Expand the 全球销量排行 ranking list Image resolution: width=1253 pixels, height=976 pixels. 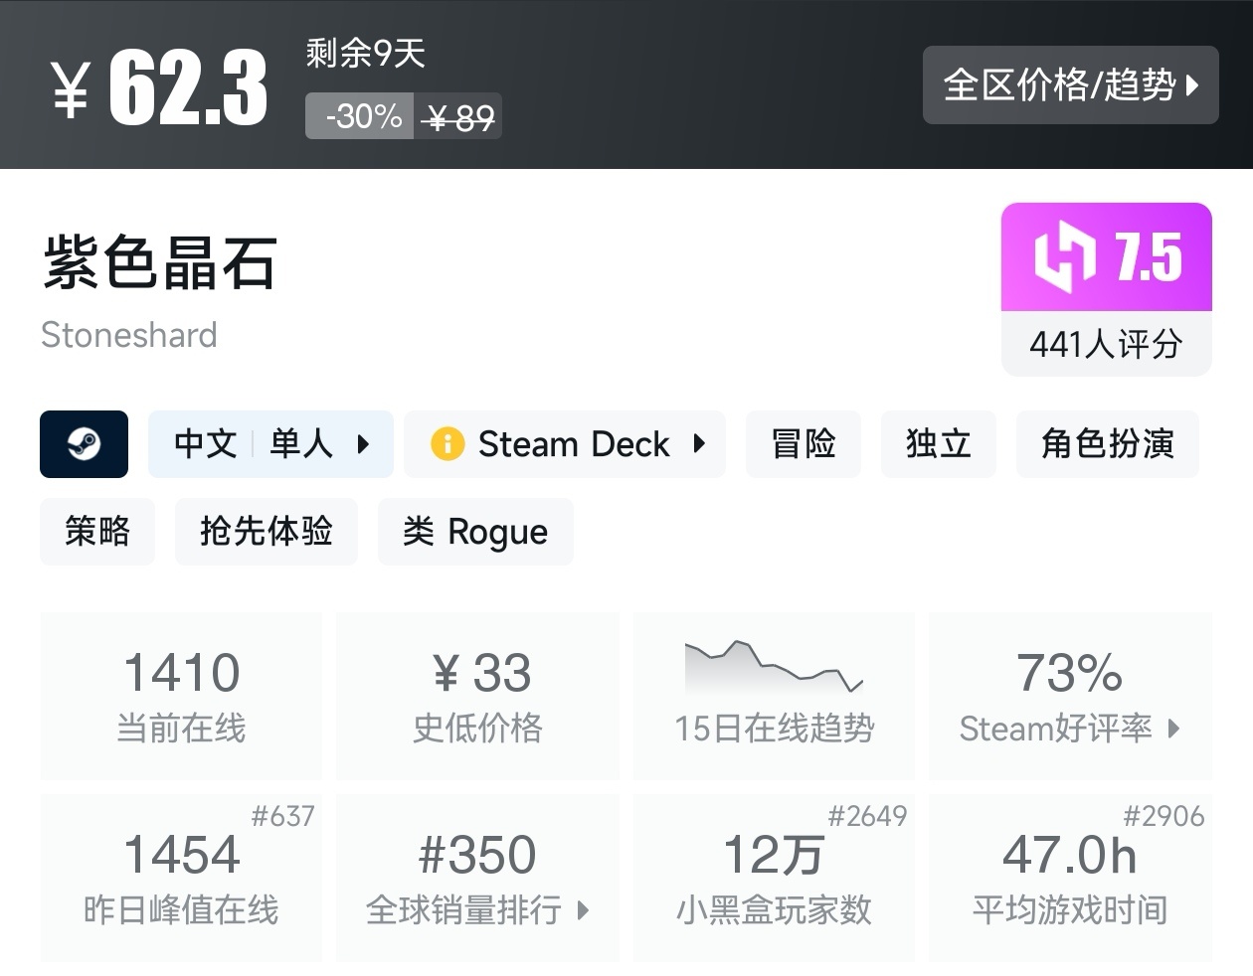(x=476, y=909)
